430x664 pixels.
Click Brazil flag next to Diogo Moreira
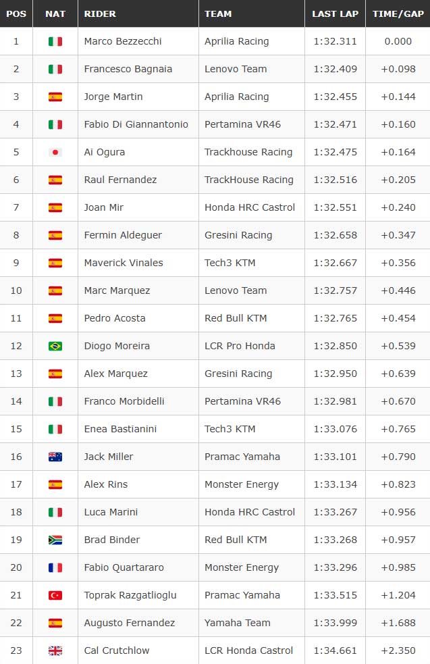(55, 346)
